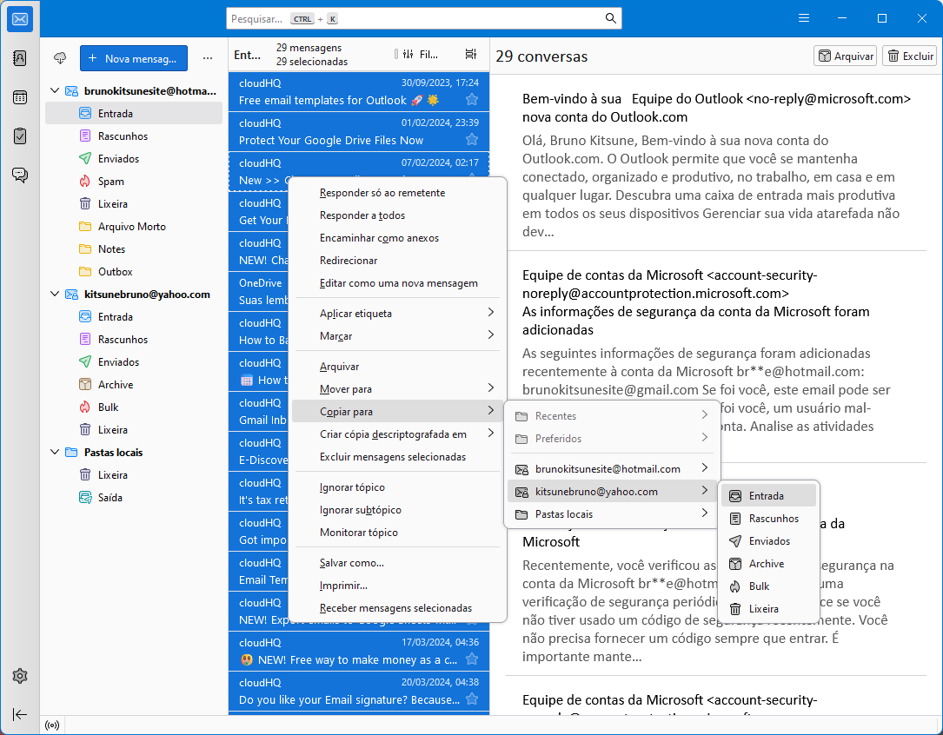
Task: Copy to the yahoo Archive folder in submenu
Action: [768, 564]
